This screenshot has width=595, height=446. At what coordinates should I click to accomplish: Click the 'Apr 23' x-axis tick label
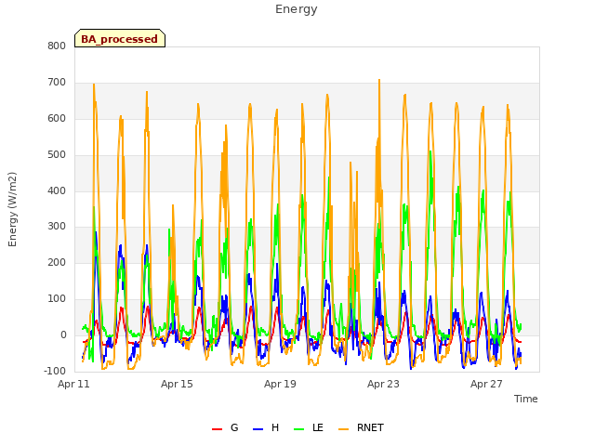point(383,384)
